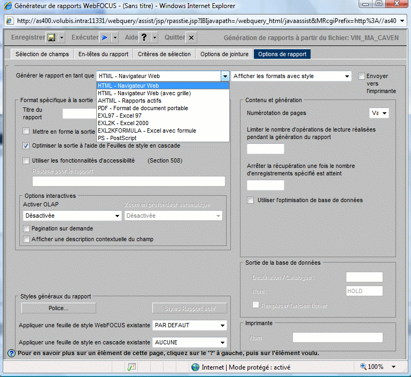Click the Internet Explorer logo in title bar
Viewport: 411px width, 377px height.
coord(8,5)
